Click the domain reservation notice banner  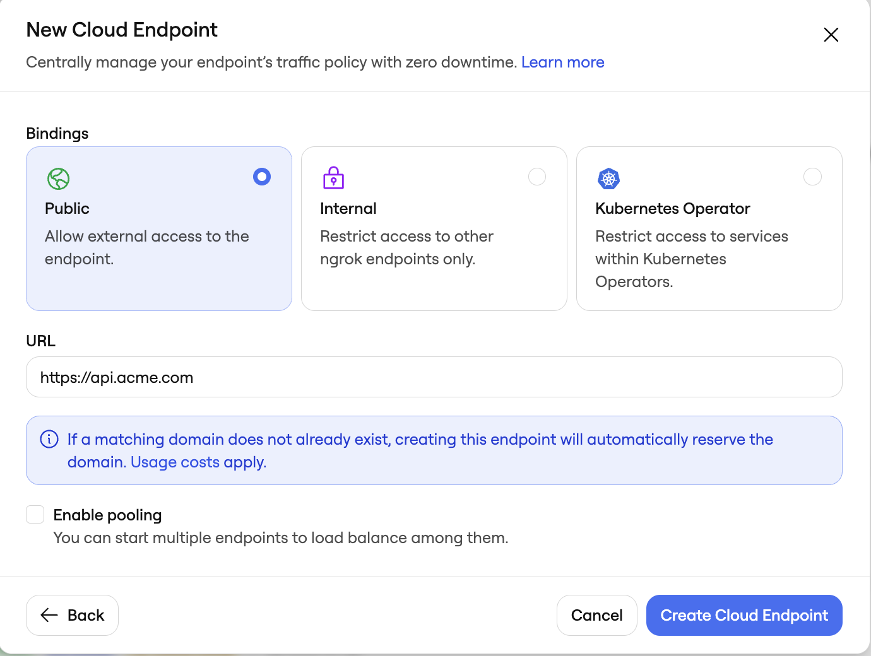pos(434,450)
